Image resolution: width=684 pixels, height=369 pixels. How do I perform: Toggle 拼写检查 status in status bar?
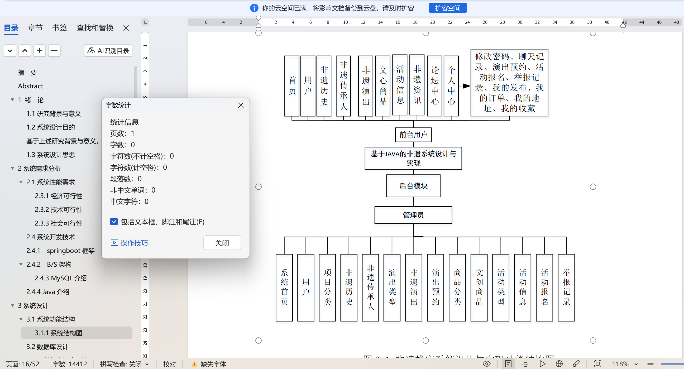point(121,364)
